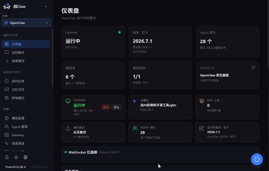Collapse the sidebar with the double-chevron button
The height and width of the screenshot is (171, 269).
point(46,6)
